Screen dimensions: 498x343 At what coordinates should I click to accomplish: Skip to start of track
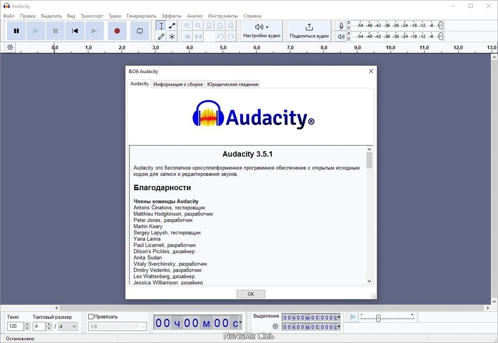[75, 31]
